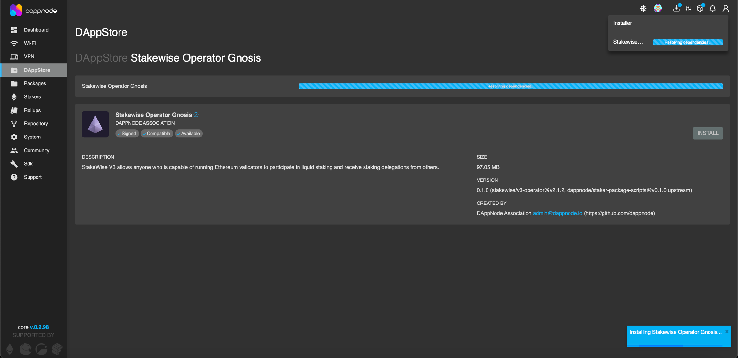Click the admin@dappnode.io email link
Viewport: 738px width, 358px height.
[x=557, y=213]
